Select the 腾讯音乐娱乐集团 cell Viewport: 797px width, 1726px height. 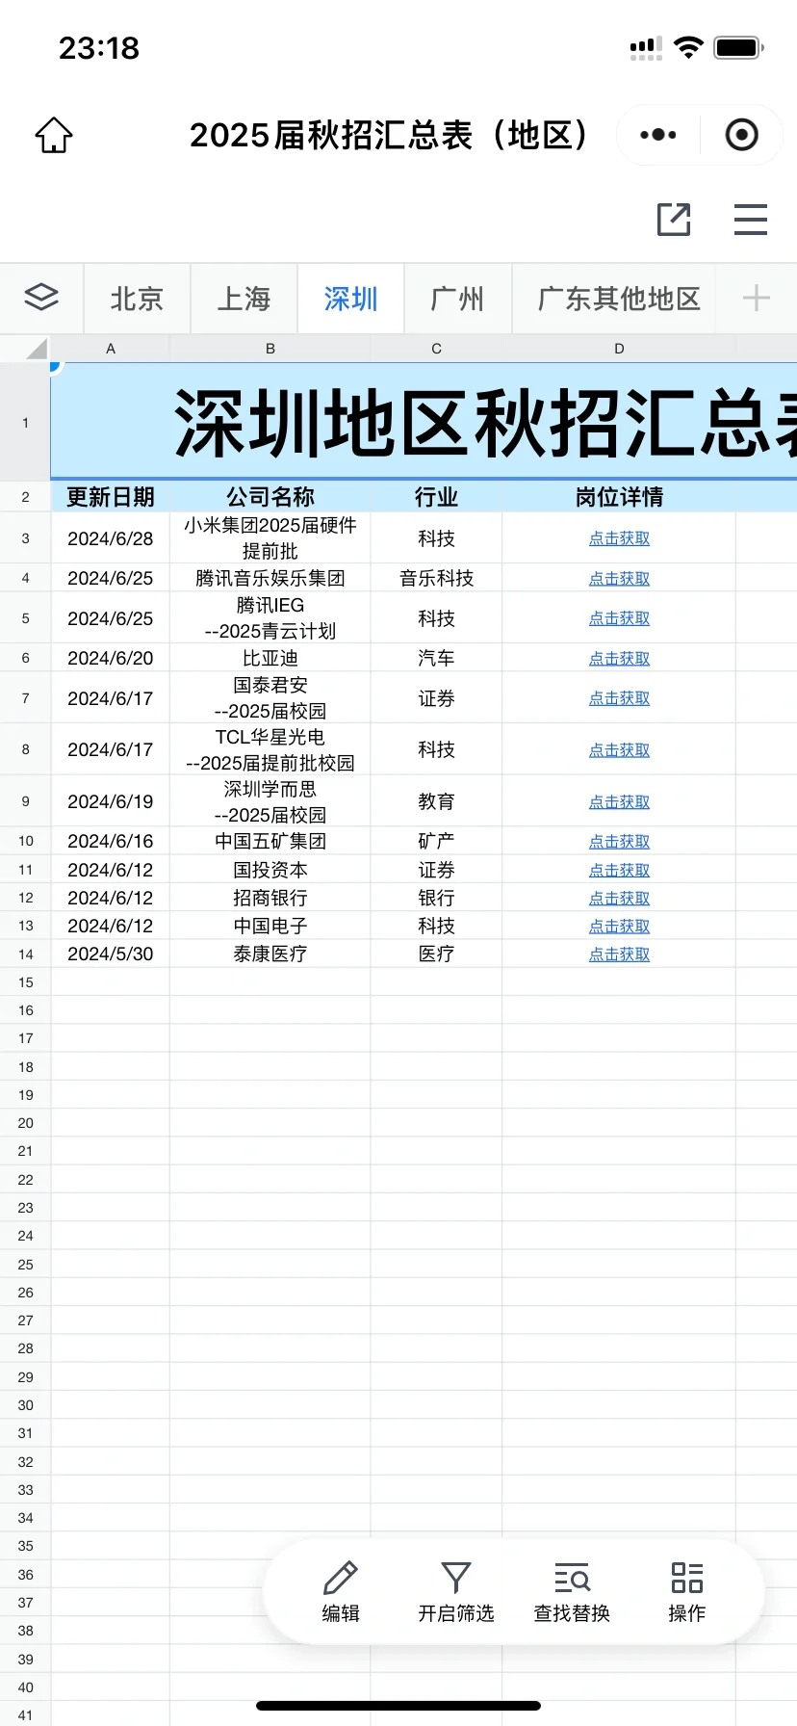(270, 578)
